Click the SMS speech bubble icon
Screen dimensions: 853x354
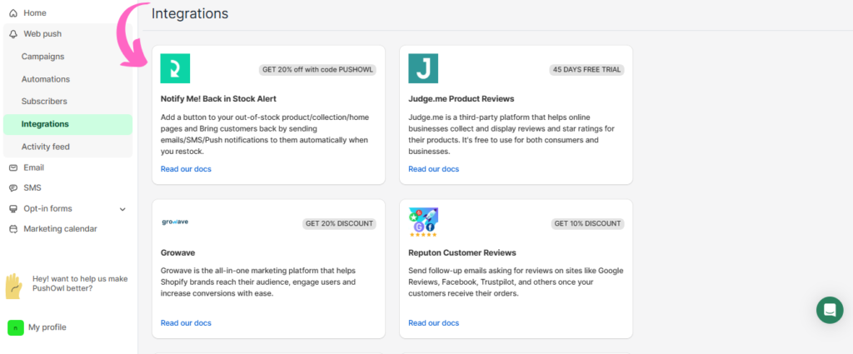click(x=13, y=188)
